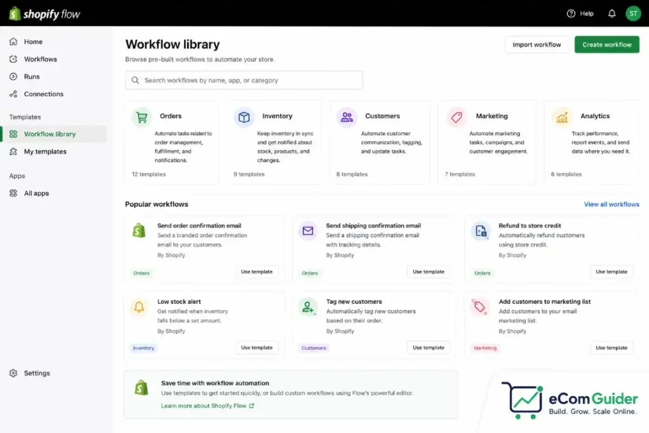This screenshot has width=649, height=433.
Task: Open the Customers category card title
Action: tap(382, 116)
